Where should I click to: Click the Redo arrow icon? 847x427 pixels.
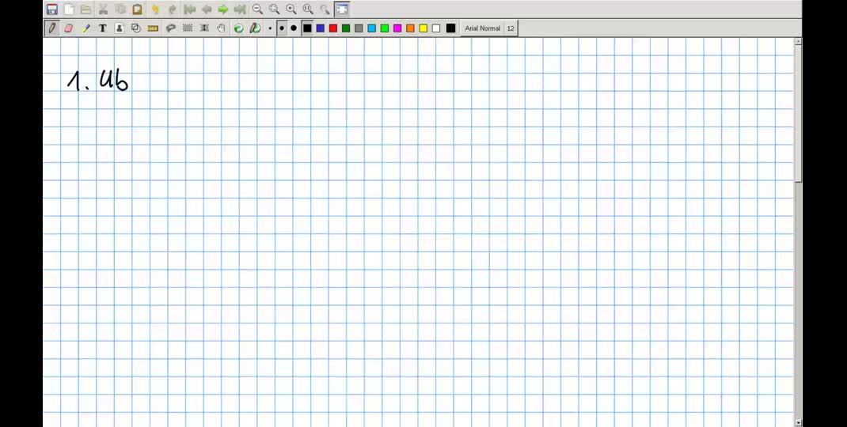(x=173, y=9)
